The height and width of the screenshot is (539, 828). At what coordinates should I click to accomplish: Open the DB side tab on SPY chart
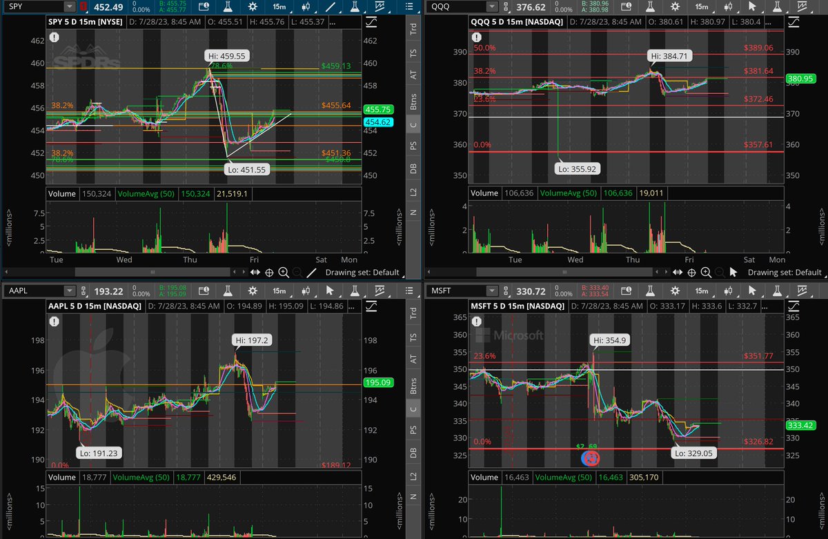pyautogui.click(x=413, y=168)
